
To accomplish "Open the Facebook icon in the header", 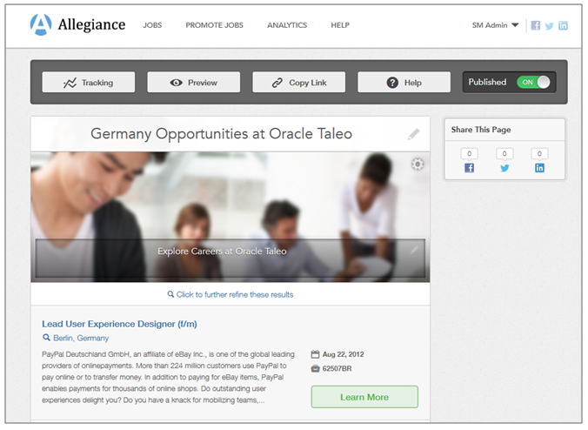I will [x=536, y=25].
